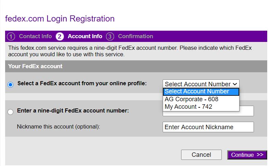Screen dimensions: 272x166
Task: Go to step 3 Confirmation
Action: (x=136, y=36)
